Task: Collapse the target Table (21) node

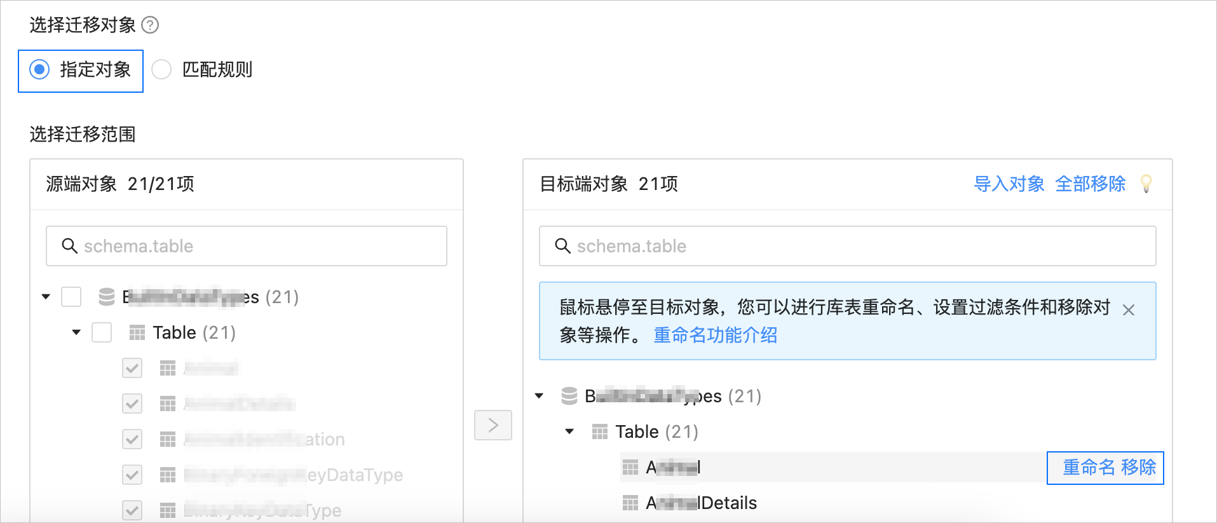Action: coord(569,431)
